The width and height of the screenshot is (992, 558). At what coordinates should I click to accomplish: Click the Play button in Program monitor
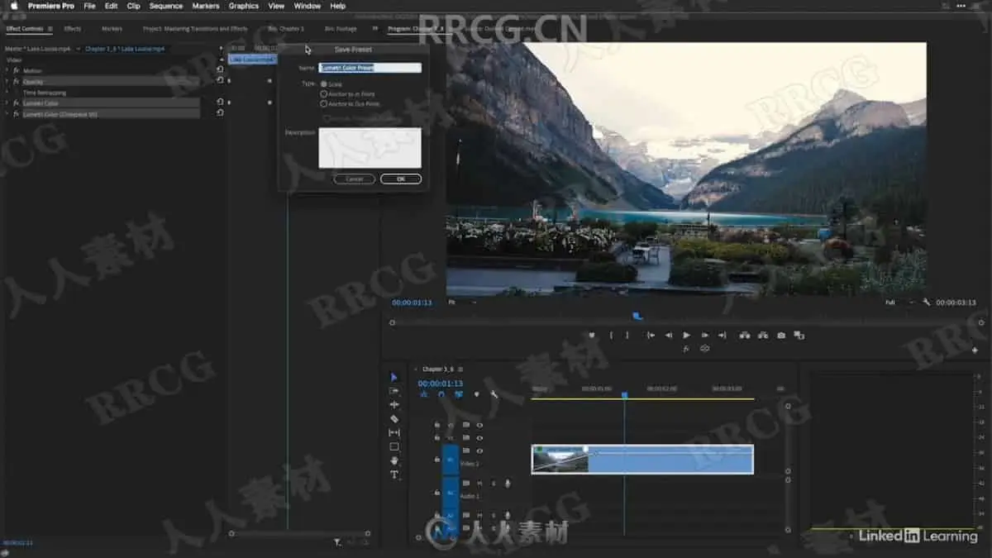(686, 336)
